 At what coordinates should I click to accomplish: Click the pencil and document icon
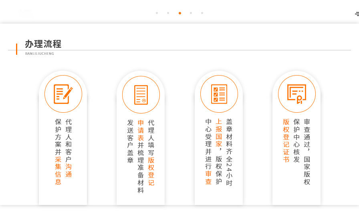[x=63, y=94]
